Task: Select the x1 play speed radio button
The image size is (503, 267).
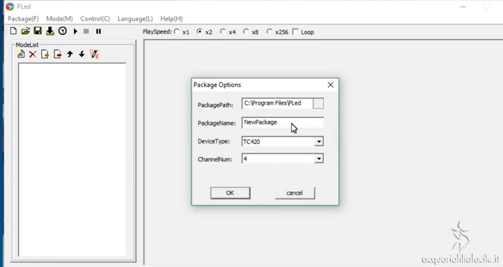Action: tap(176, 32)
